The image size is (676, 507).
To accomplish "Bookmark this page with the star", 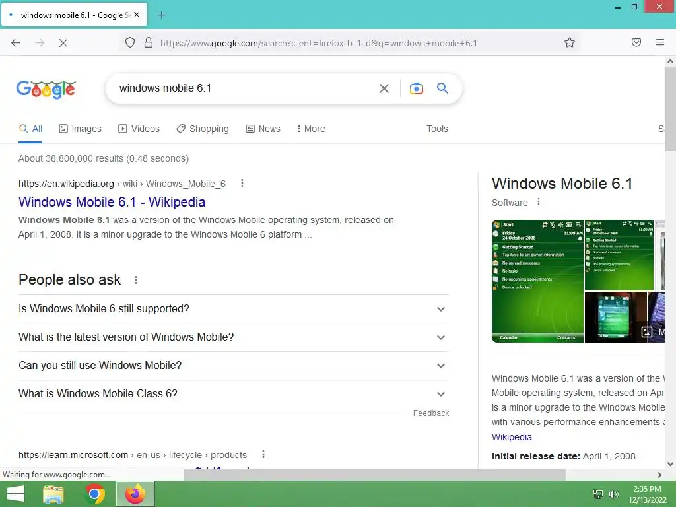I will 570,43.
